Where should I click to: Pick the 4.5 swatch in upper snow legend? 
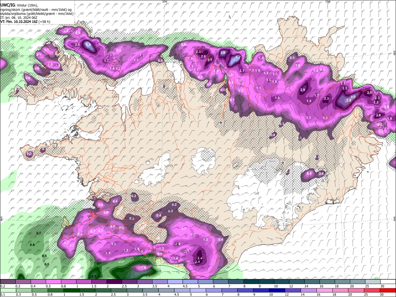click(190, 282)
